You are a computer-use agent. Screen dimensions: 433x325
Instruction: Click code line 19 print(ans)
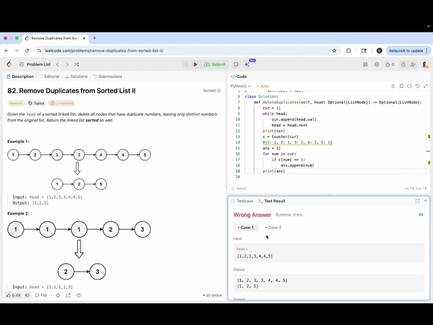(x=273, y=171)
